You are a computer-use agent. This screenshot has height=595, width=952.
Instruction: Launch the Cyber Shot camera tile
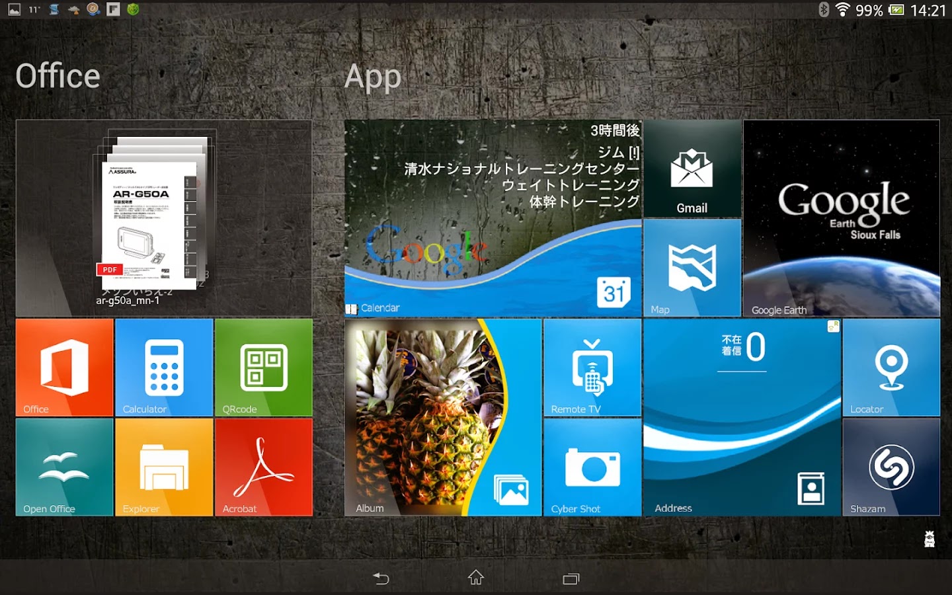pos(592,467)
